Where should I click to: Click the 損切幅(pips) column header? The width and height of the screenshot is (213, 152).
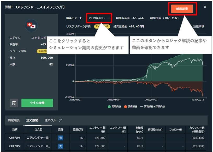pyautogui.click(x=155, y=129)
